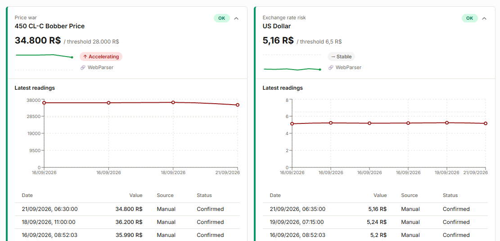Click OK status badge on Bobber Price card
The height and width of the screenshot is (241, 500).
click(221, 18)
